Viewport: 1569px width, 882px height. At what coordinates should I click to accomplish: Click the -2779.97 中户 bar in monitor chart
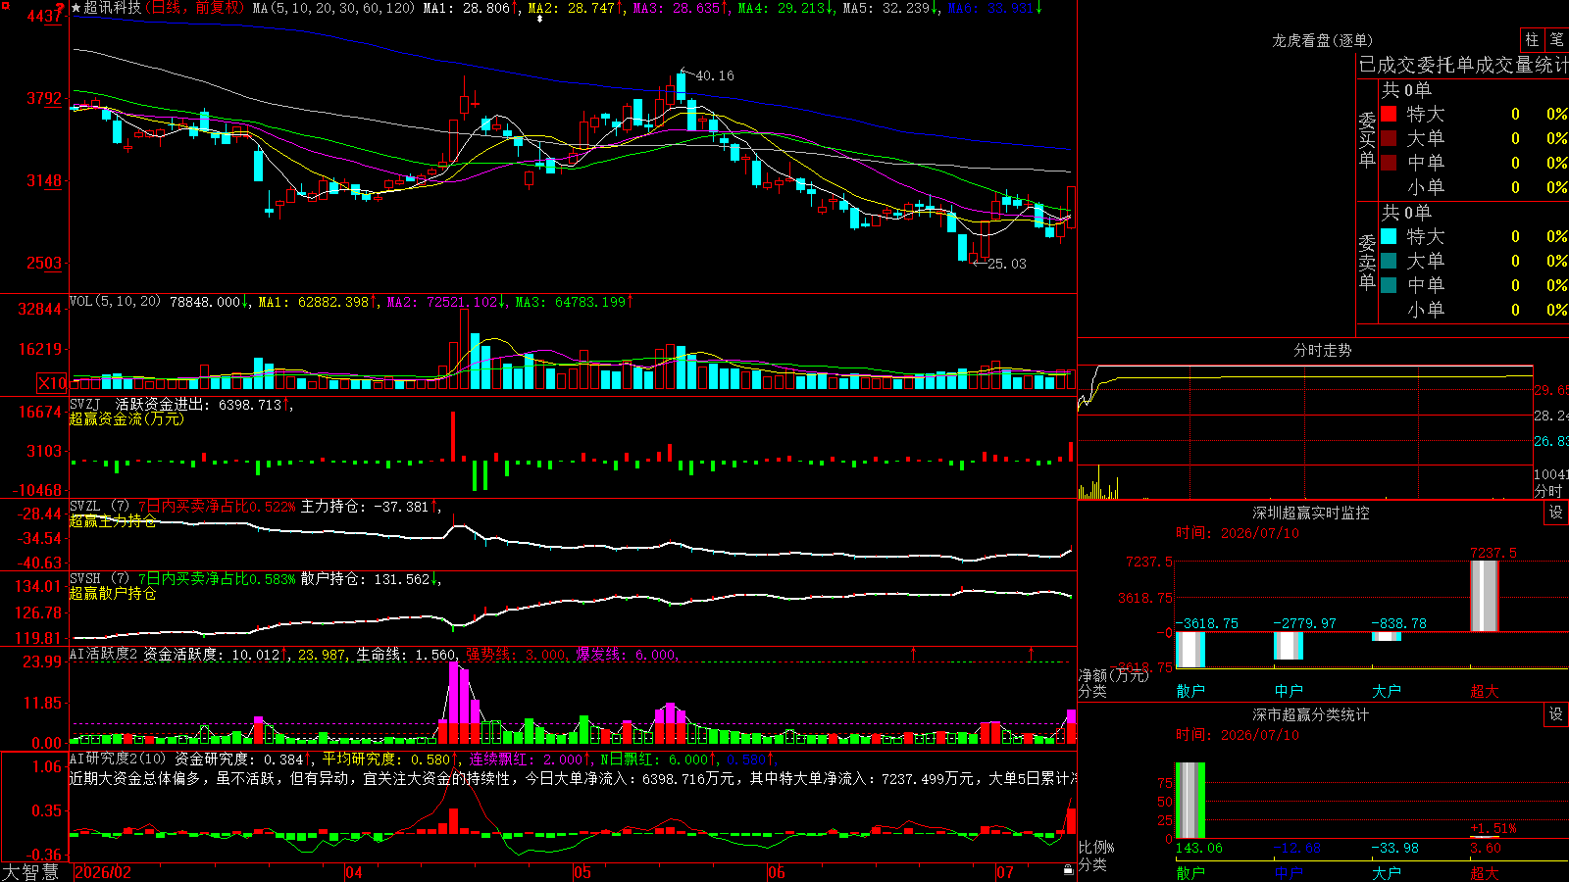point(1289,646)
